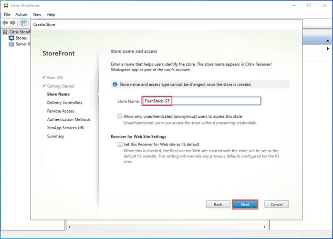Click the Authentication Methods wizard step
The image size is (333, 239).
[69, 119]
